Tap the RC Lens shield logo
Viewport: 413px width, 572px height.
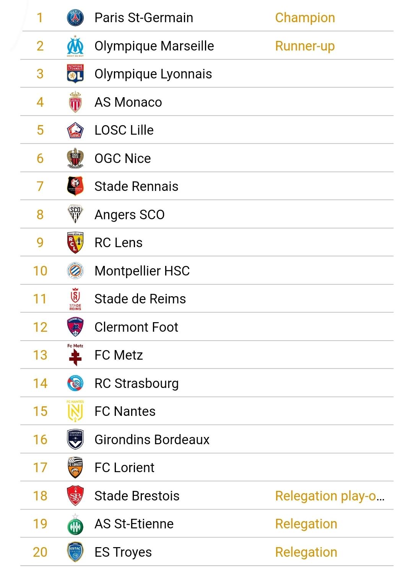tap(75, 243)
